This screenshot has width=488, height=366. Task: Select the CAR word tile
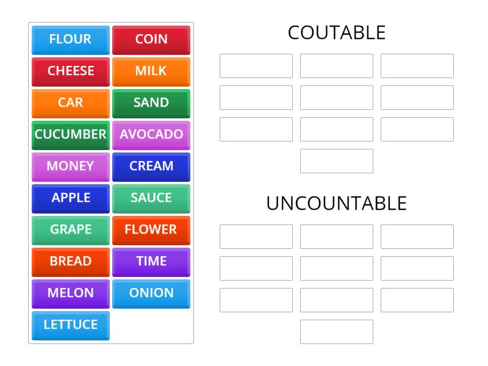[70, 103]
